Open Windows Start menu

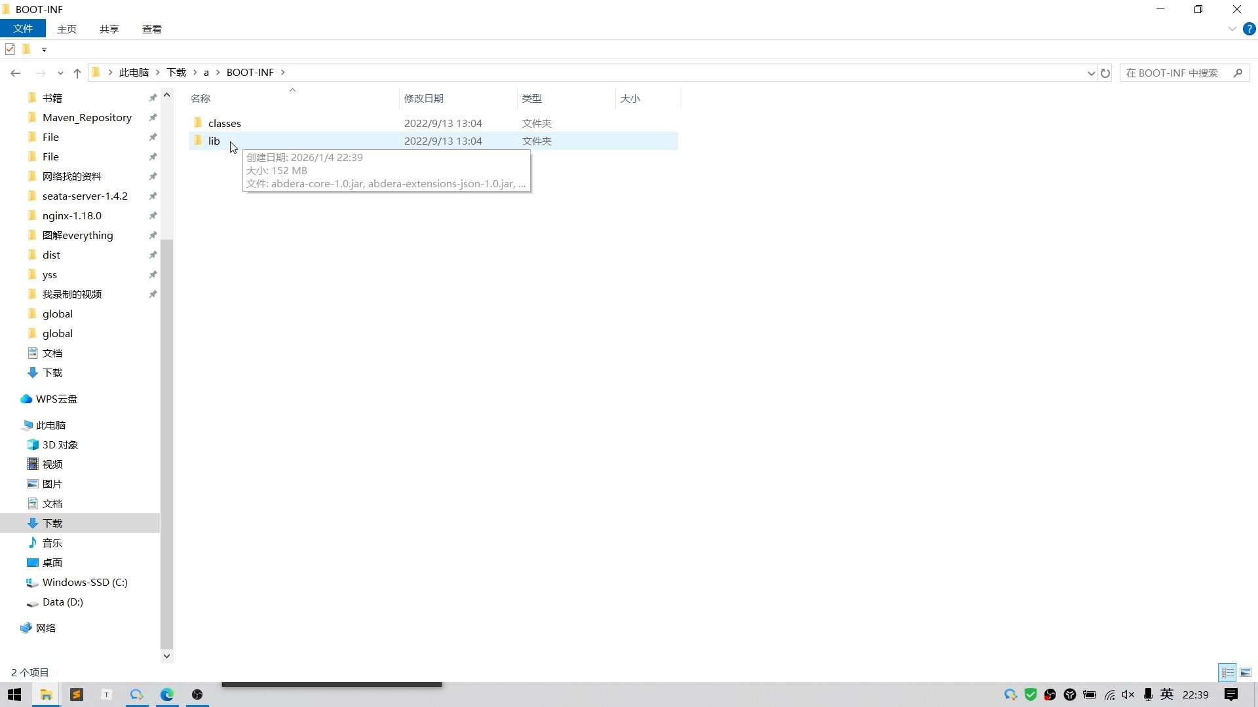point(14,695)
